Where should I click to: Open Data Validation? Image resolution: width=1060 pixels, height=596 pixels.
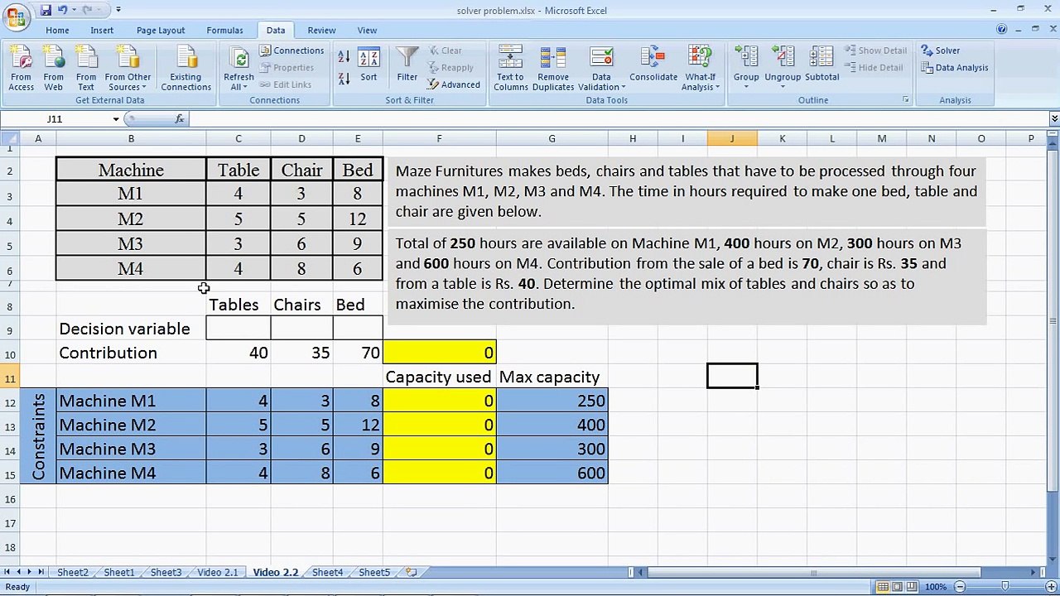pyautogui.click(x=601, y=70)
